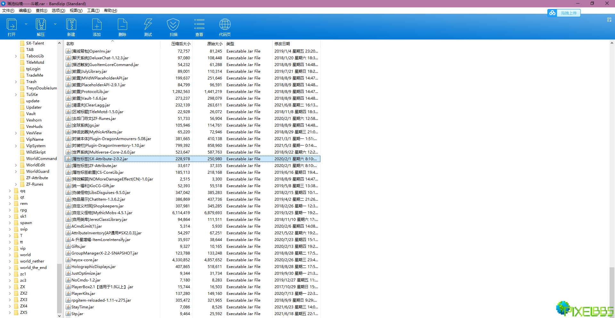This screenshot has height=318, width=615.
Task: Click the Code page (代码页) globe icon
Action: (225, 25)
